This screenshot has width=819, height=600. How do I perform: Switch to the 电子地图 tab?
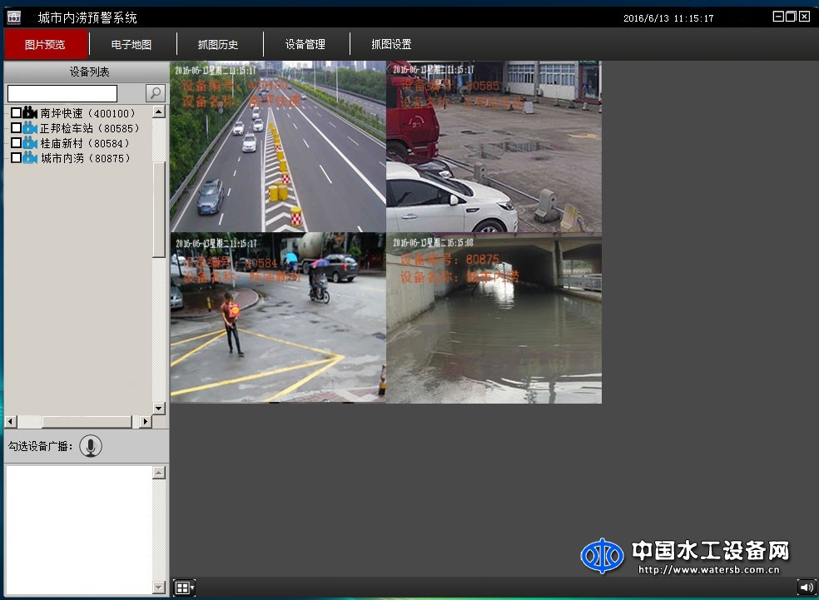click(x=132, y=44)
